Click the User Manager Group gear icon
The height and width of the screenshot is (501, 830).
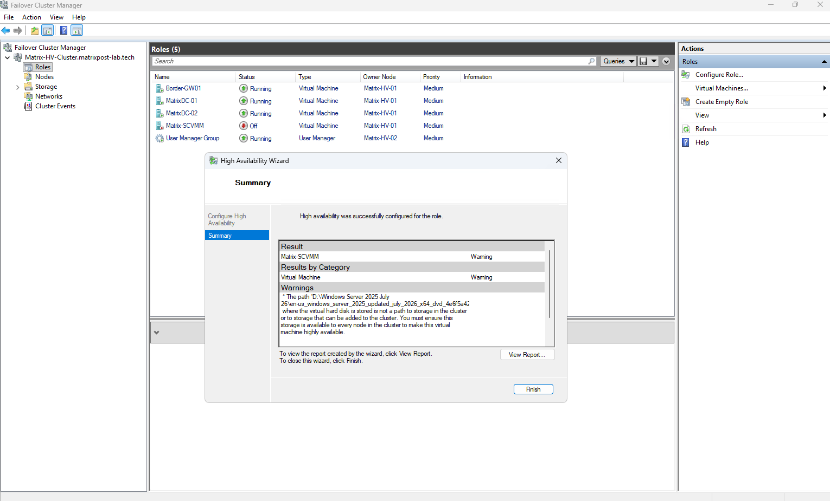(x=159, y=138)
